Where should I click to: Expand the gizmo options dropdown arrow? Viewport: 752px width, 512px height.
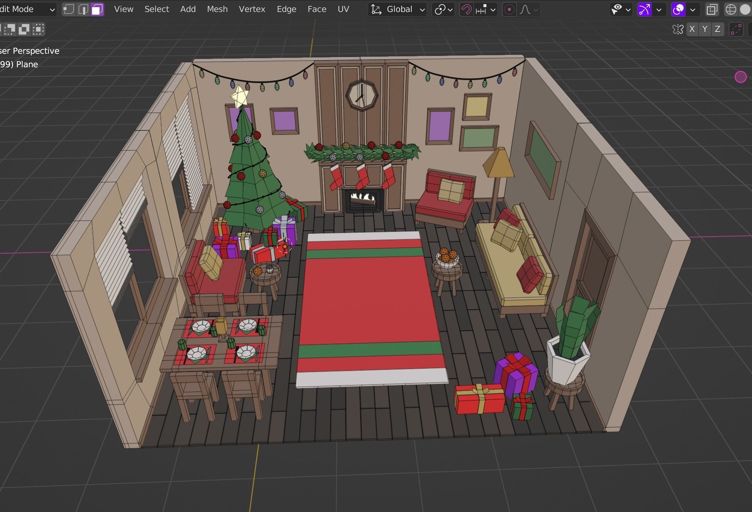659,10
